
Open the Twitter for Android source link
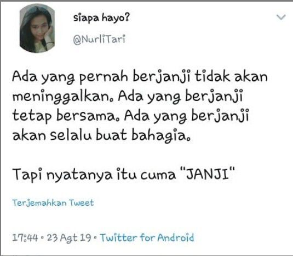coord(147,237)
